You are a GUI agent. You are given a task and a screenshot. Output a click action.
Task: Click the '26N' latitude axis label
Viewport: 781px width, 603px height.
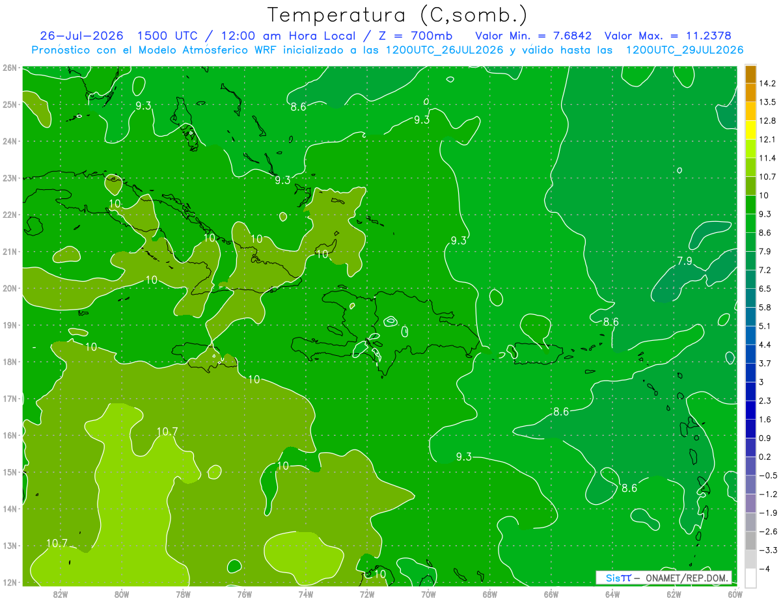10,68
